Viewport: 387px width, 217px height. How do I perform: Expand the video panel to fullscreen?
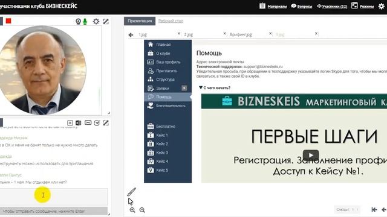pyautogui.click(x=106, y=22)
